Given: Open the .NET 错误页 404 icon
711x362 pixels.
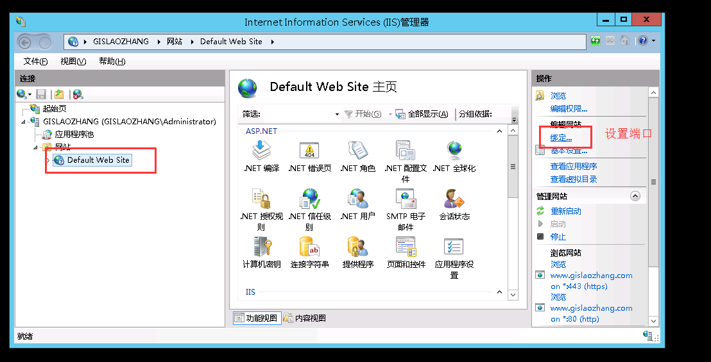Looking at the screenshot, I should [309, 151].
